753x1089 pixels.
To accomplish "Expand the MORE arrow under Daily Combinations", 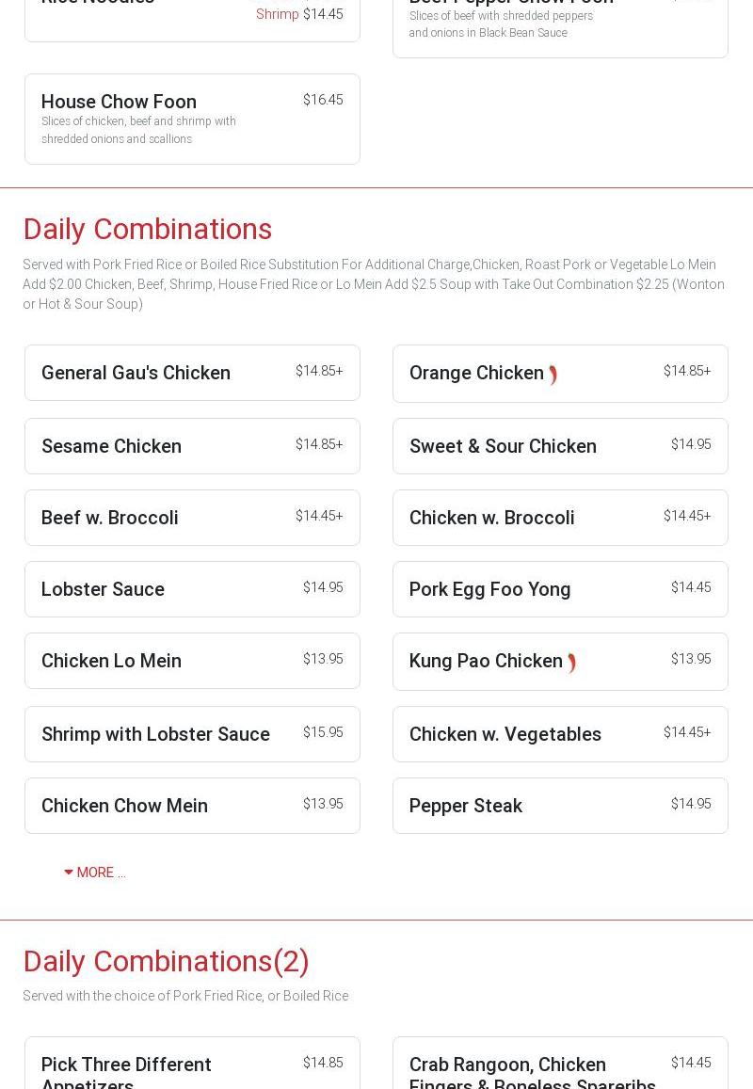I will (x=94, y=873).
